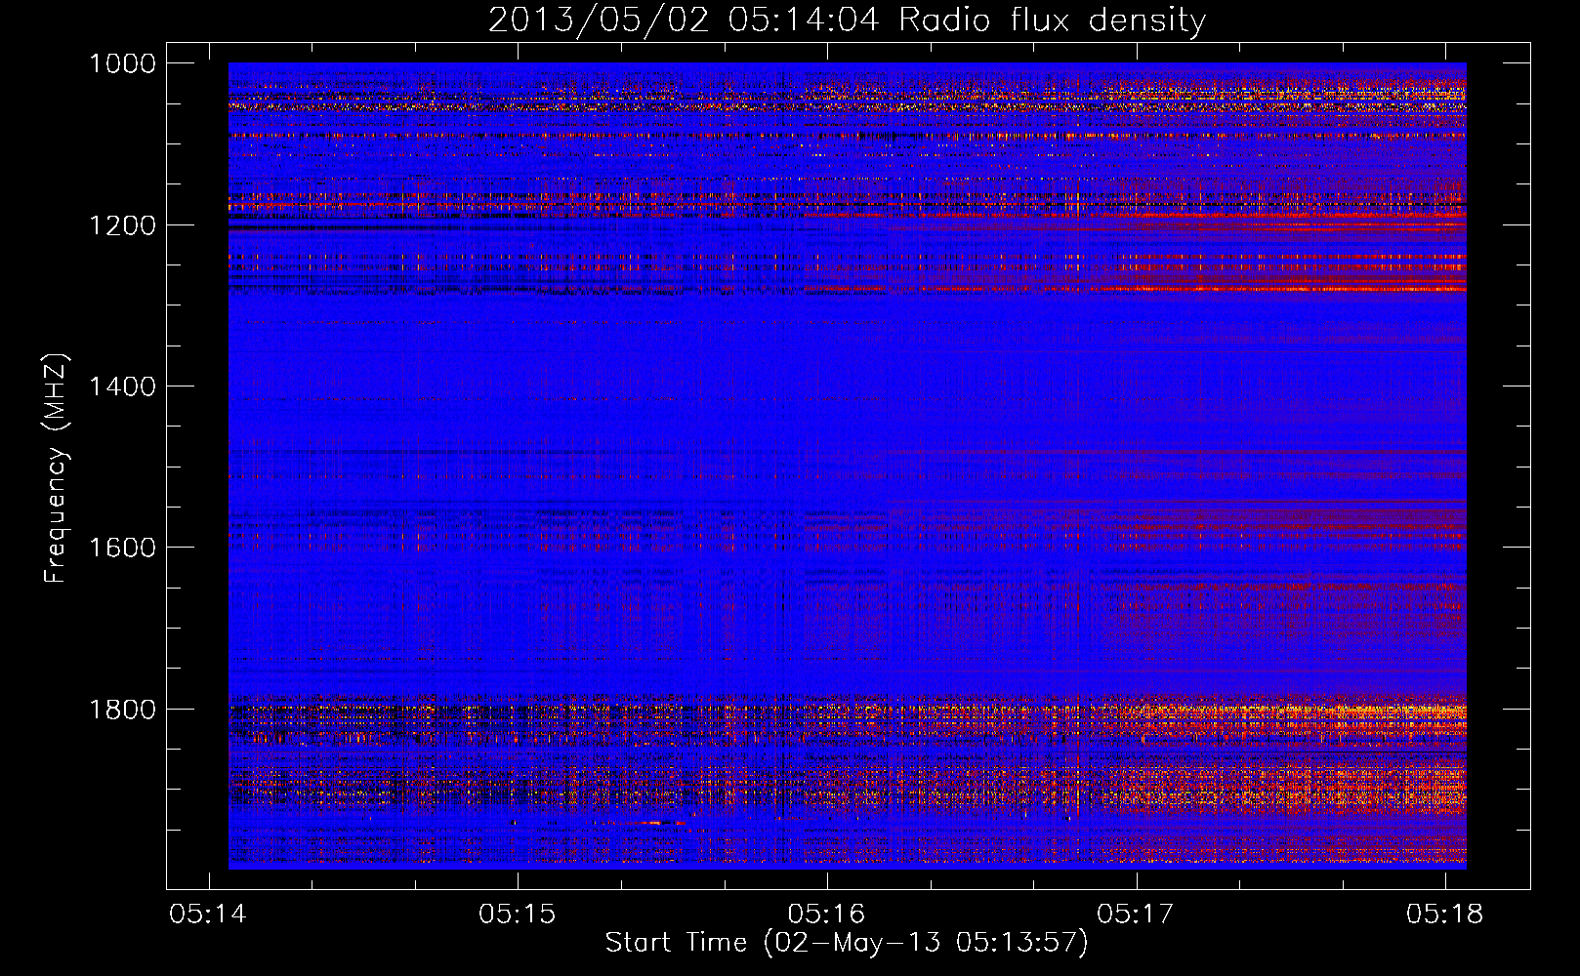Click the 1800 frequency tick label
Viewport: 1580px width, 976px height.
pyautogui.click(x=123, y=710)
